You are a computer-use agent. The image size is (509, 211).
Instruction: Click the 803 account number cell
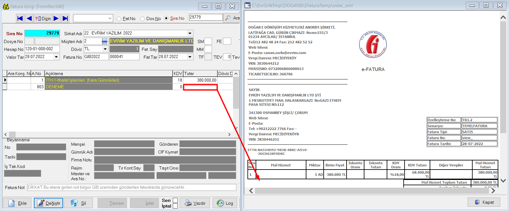[x=38, y=87]
